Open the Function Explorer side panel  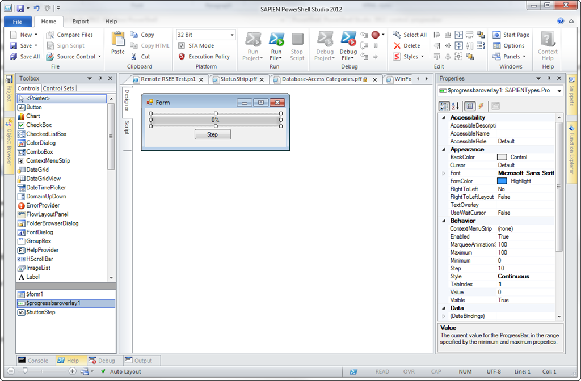(x=571, y=153)
